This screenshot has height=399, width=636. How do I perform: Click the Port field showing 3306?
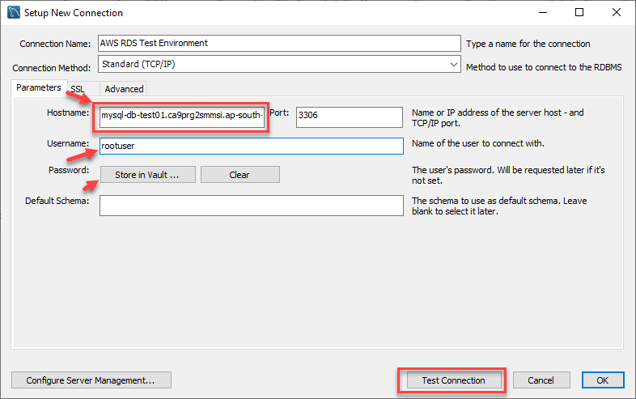pyautogui.click(x=350, y=117)
